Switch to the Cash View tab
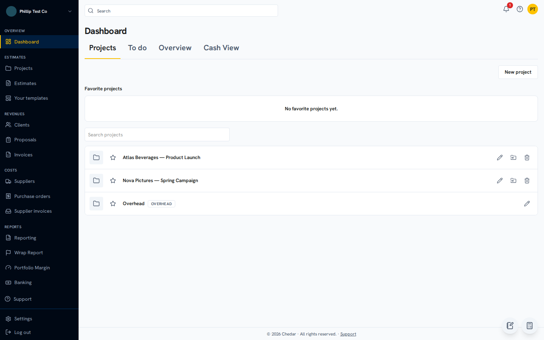This screenshot has width=544, height=340. [221, 48]
